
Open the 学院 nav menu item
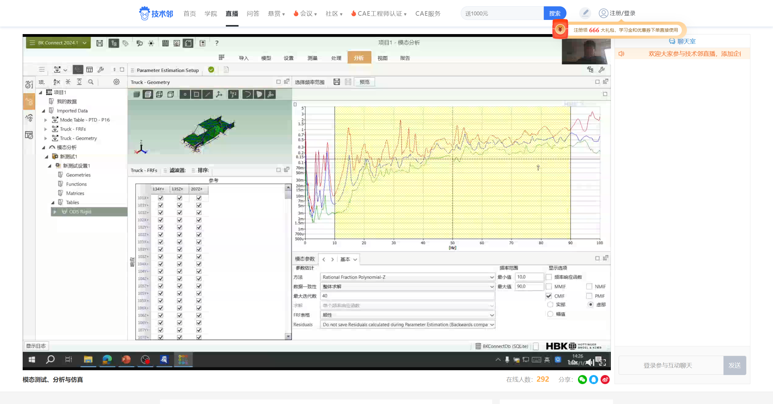(x=211, y=14)
